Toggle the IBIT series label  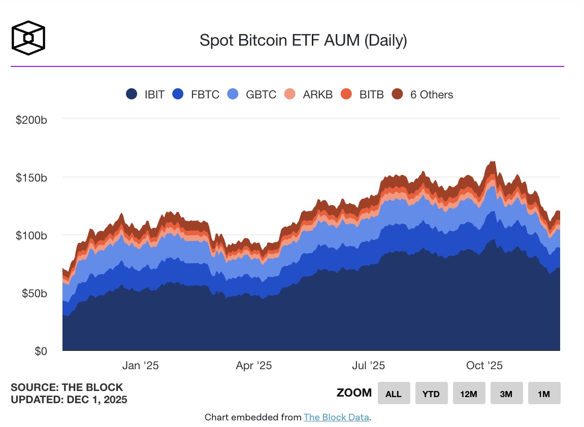pos(154,94)
